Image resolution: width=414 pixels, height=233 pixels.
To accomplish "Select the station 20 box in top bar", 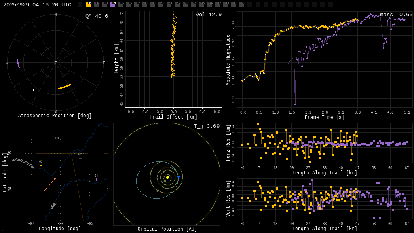I will coord(242,5).
